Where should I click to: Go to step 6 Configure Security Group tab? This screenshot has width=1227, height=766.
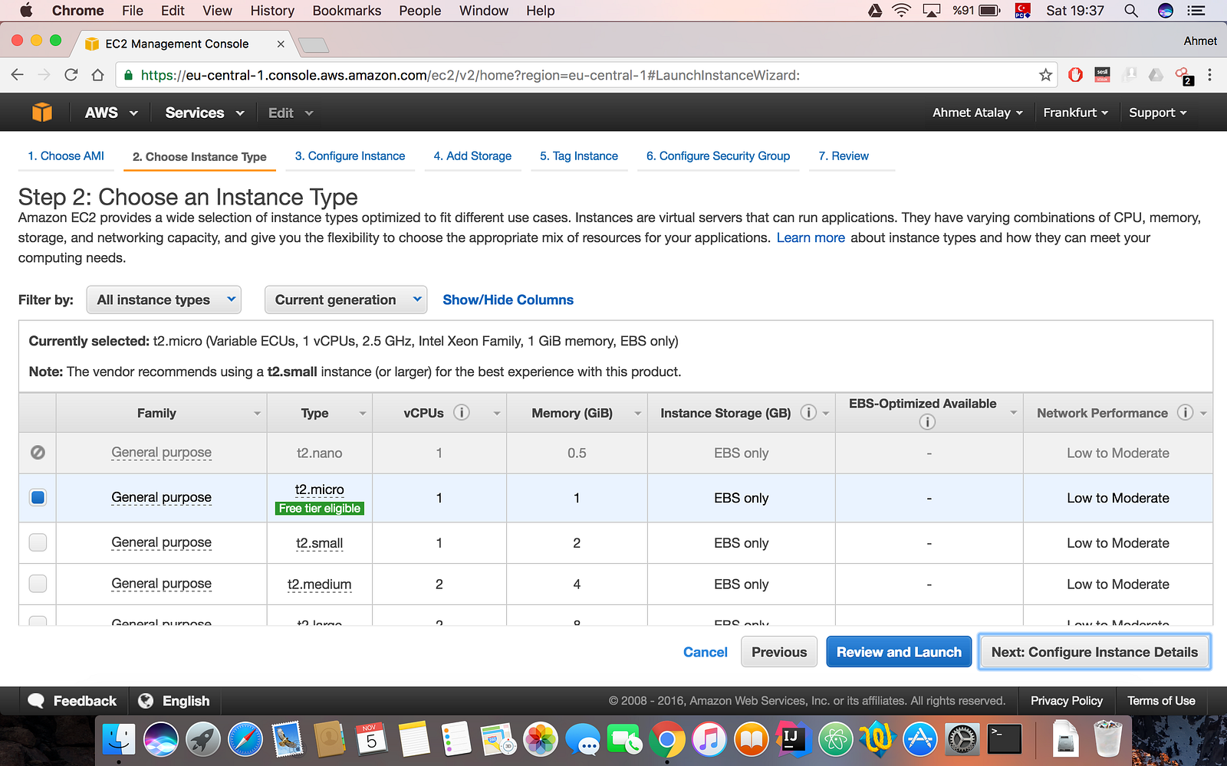pos(718,156)
